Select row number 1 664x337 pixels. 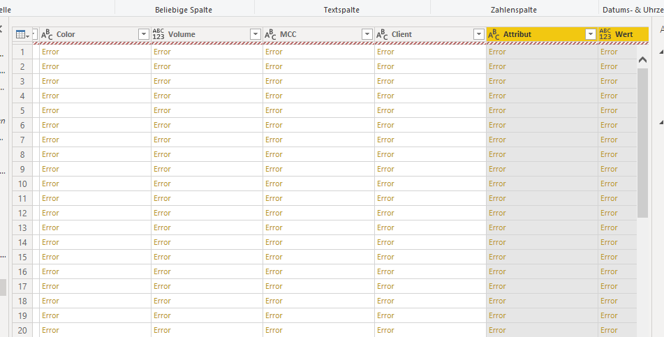pyautogui.click(x=22, y=52)
